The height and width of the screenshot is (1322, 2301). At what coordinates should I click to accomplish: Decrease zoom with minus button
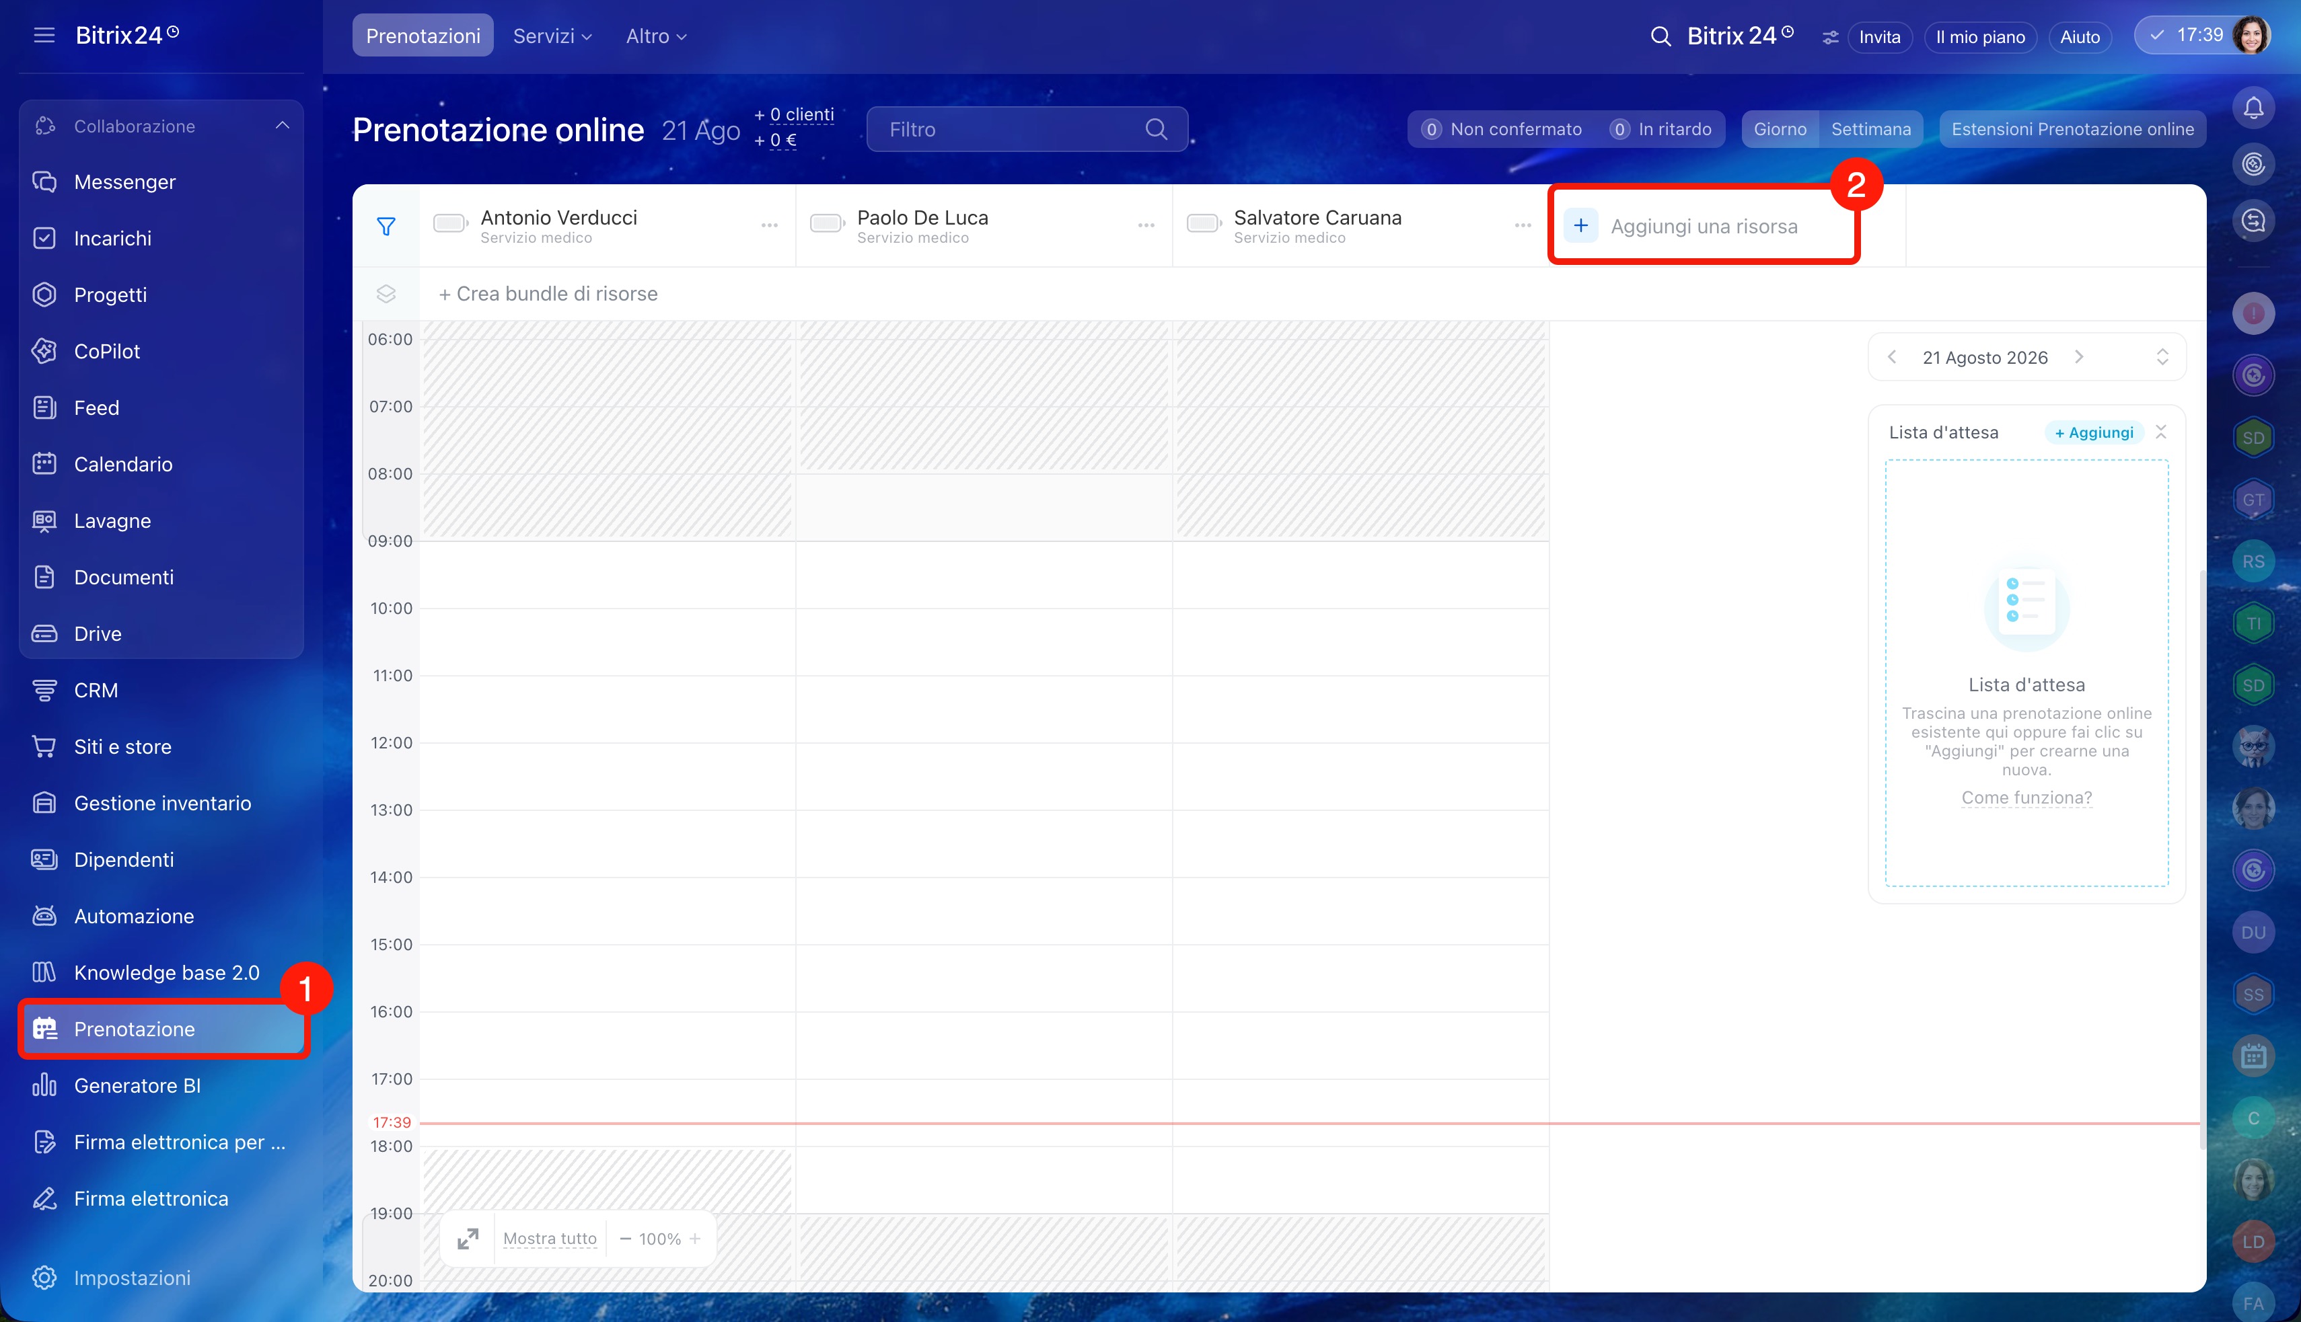click(625, 1239)
